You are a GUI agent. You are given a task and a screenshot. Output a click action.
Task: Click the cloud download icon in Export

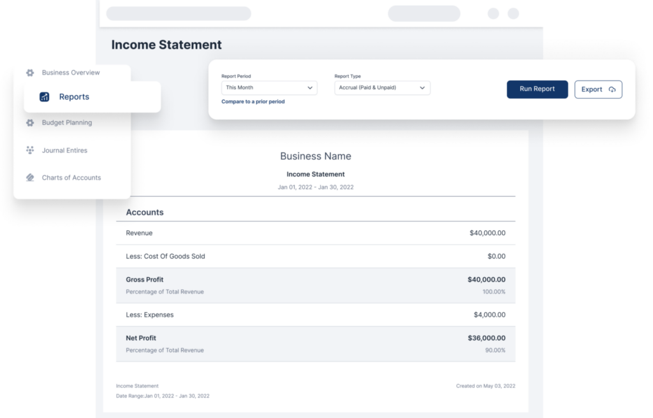(612, 89)
